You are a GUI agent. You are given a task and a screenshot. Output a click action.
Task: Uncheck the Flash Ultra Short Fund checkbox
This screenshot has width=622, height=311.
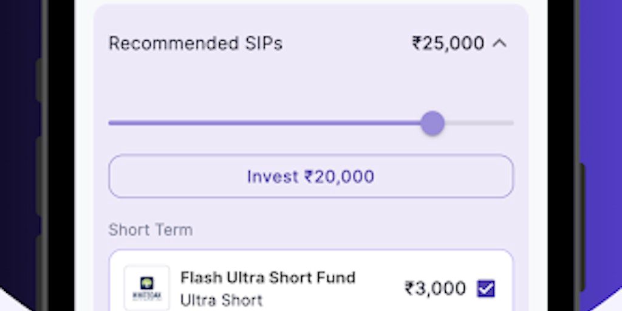486,289
